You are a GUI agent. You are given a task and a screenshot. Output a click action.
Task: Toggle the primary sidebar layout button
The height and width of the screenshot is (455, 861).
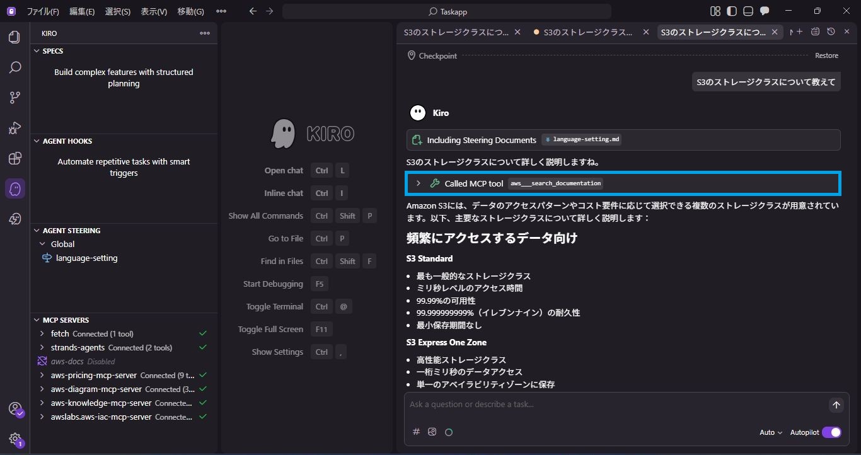coord(731,11)
